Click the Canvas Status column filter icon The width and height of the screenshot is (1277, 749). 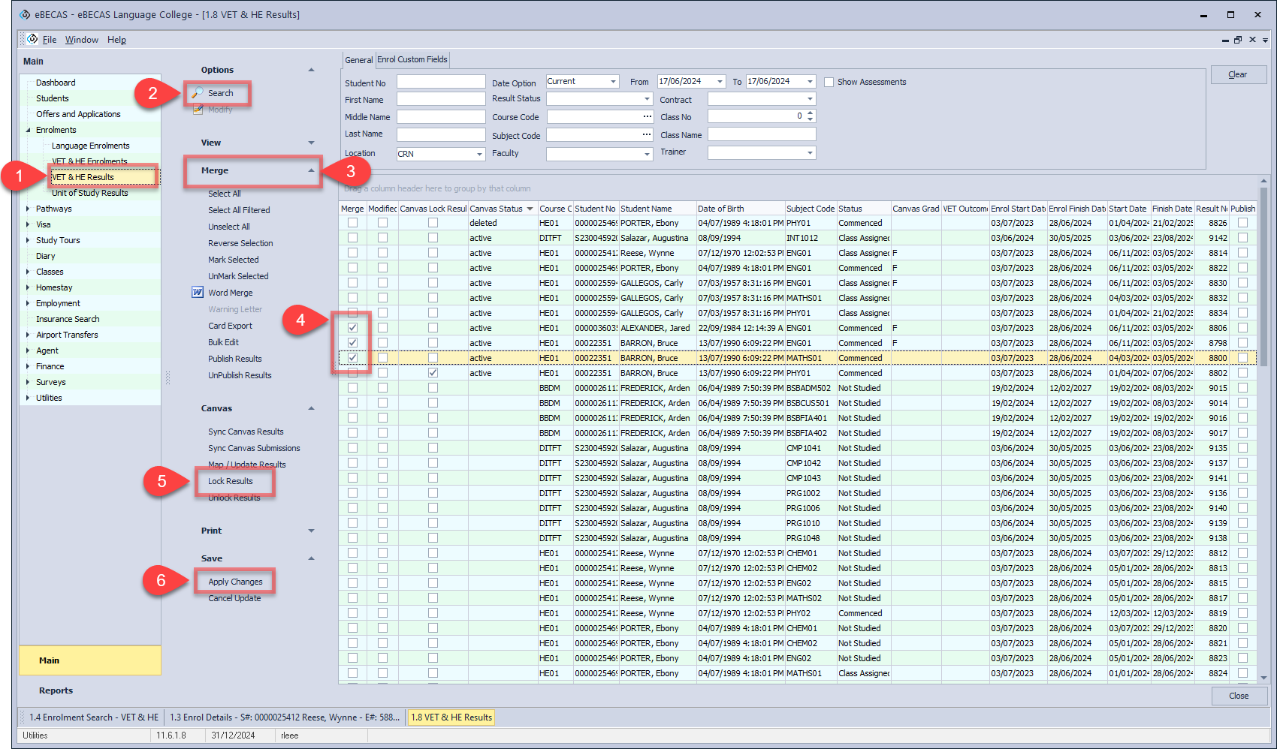click(x=530, y=209)
